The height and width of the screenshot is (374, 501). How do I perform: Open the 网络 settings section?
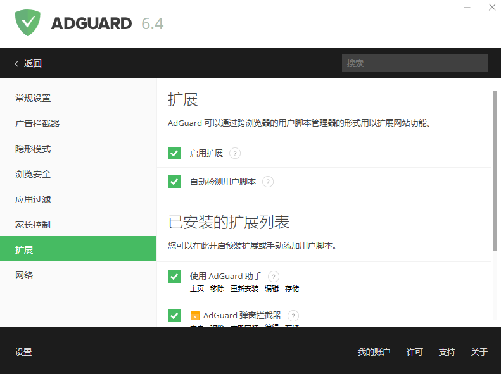78,275
